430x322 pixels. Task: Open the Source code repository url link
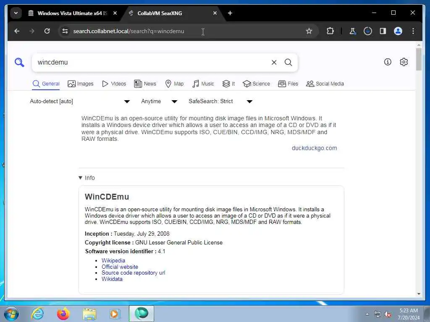coord(133,273)
